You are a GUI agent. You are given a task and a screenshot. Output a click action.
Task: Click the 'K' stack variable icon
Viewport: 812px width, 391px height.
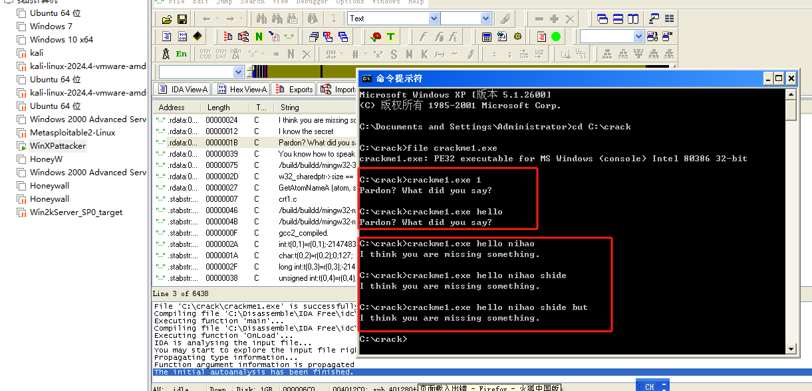click(424, 54)
